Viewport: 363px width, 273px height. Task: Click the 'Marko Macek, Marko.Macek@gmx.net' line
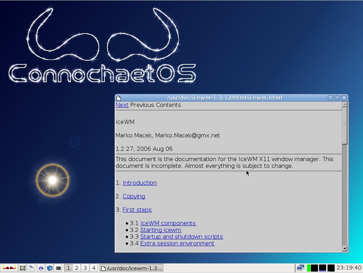pyautogui.click(x=168, y=136)
